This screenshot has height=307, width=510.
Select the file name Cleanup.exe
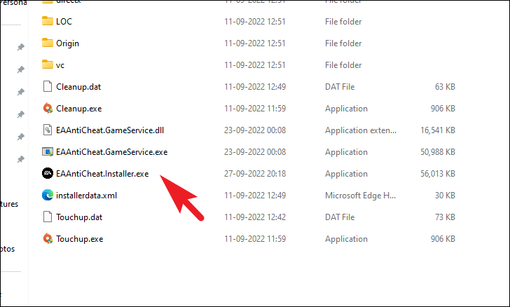[78, 109]
